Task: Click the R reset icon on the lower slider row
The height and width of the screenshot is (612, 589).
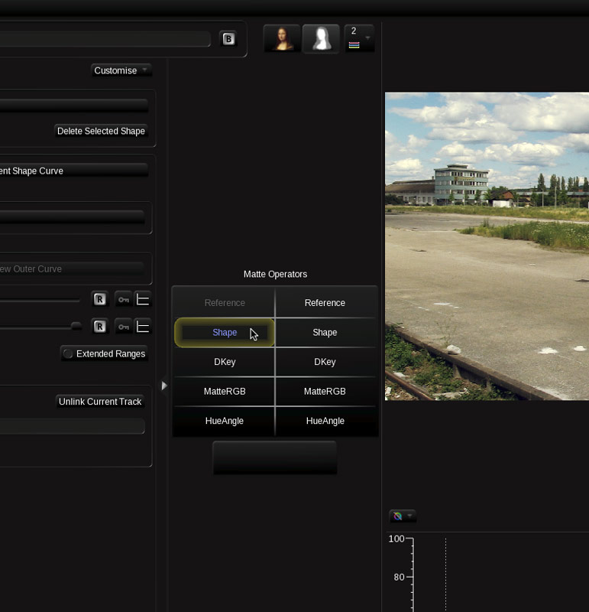Action: [x=99, y=327]
